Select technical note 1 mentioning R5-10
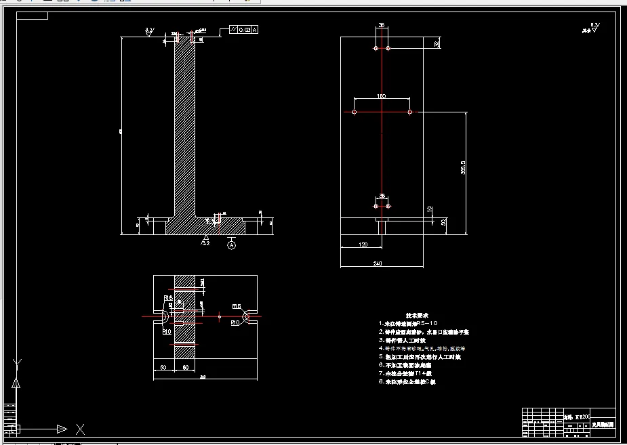This screenshot has width=627, height=445. [408, 323]
